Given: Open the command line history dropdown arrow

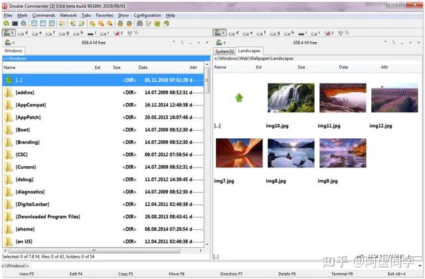Looking at the screenshot, I should (x=420, y=266).
